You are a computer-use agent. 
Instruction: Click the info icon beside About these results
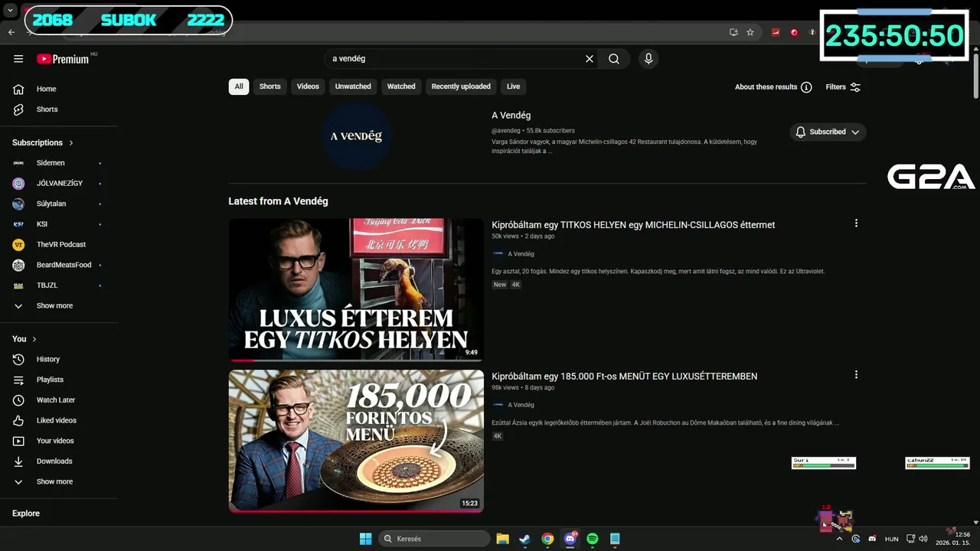(x=806, y=87)
